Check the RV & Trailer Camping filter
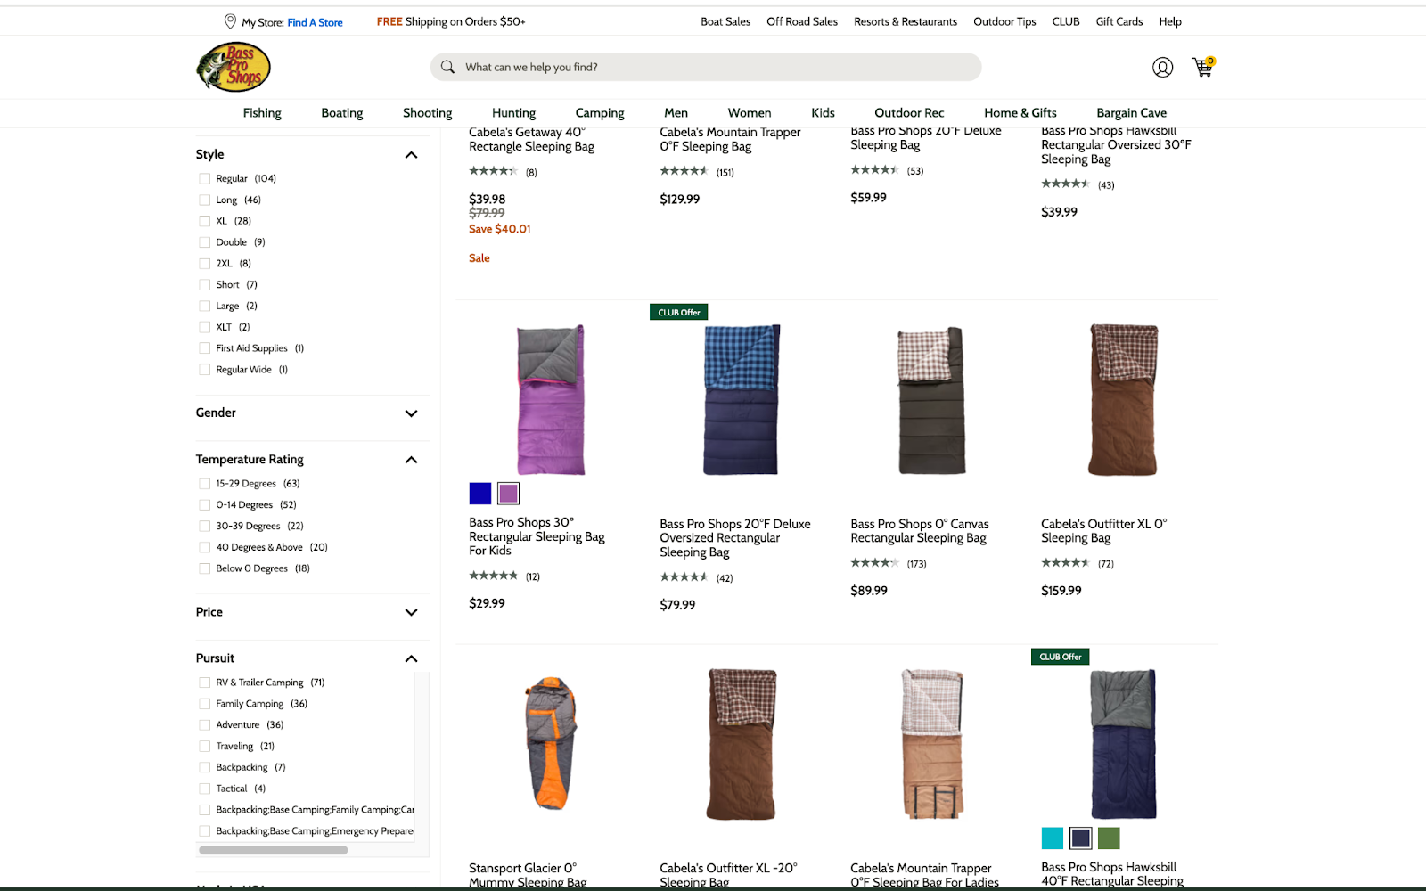 tap(205, 683)
